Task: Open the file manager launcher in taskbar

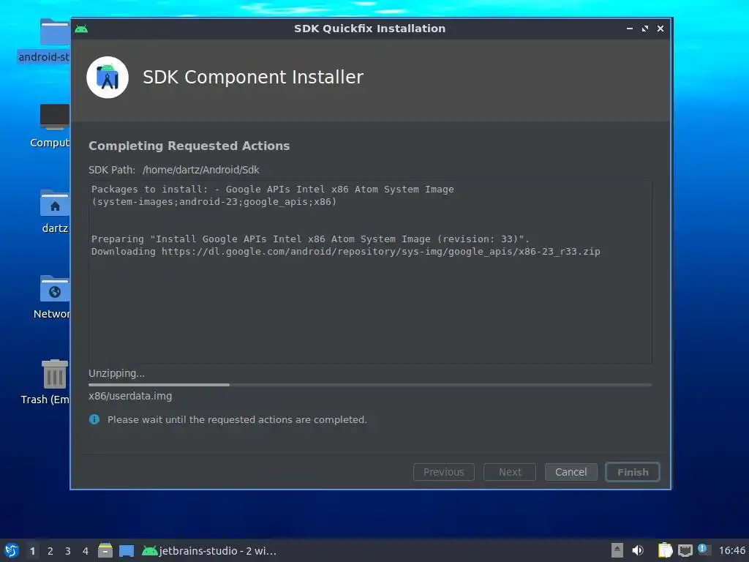Action: [105, 550]
